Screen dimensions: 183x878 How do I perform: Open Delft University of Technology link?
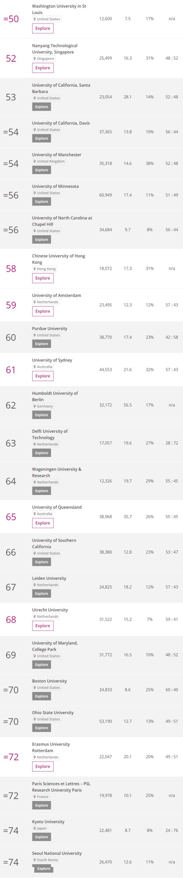(50, 434)
